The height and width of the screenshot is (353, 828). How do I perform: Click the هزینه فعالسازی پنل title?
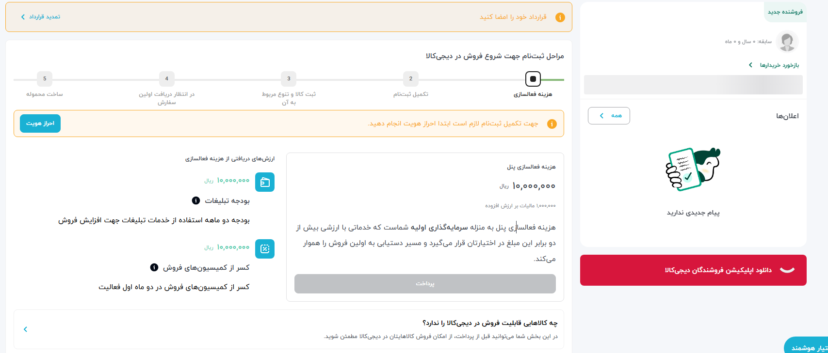tap(531, 167)
